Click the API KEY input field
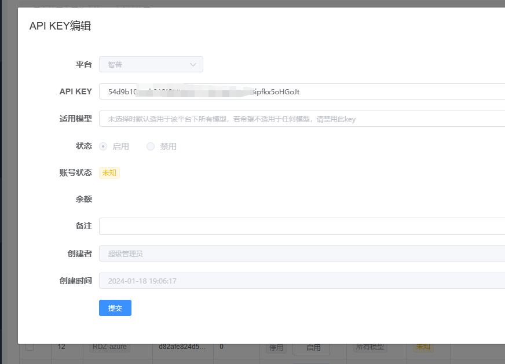 pyautogui.click(x=302, y=92)
